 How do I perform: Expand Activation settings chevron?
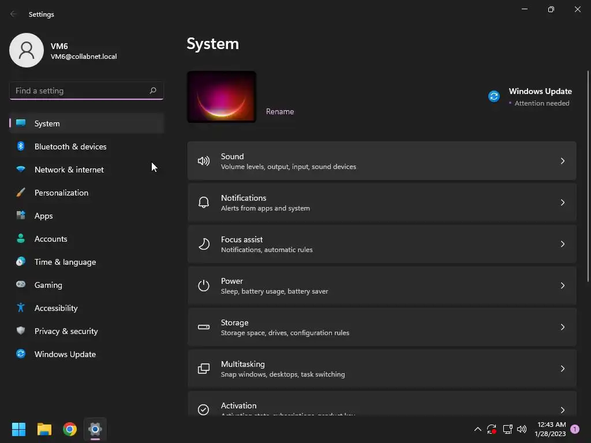click(562, 410)
